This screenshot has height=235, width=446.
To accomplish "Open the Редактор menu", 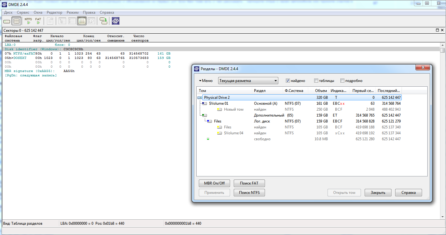I will click(55, 12).
